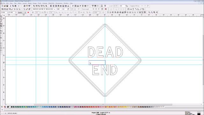Viewport: 204px width, 115px height.
Task: Save the project with floppy disk icon
Action: 7,6
